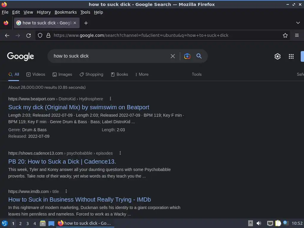Viewport: 304px width, 228px height.
Task: Open Google quick settings gear
Action: (278, 56)
